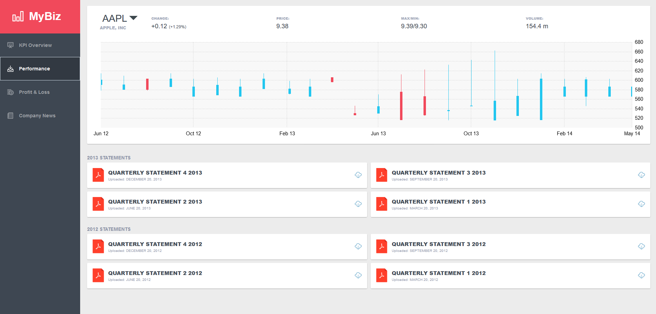Click the AAPL ticker symbol text

coord(115,18)
